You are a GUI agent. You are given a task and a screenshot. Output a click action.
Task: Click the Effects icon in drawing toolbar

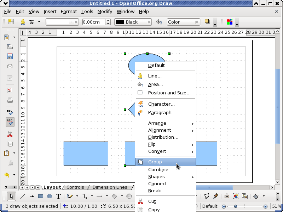coord(256,196)
